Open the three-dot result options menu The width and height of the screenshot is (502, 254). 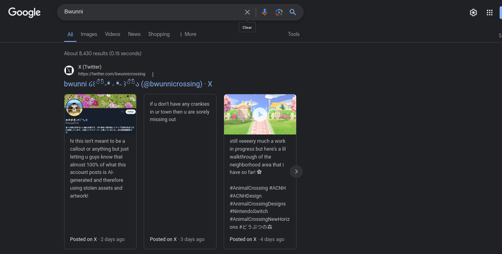[x=153, y=74]
